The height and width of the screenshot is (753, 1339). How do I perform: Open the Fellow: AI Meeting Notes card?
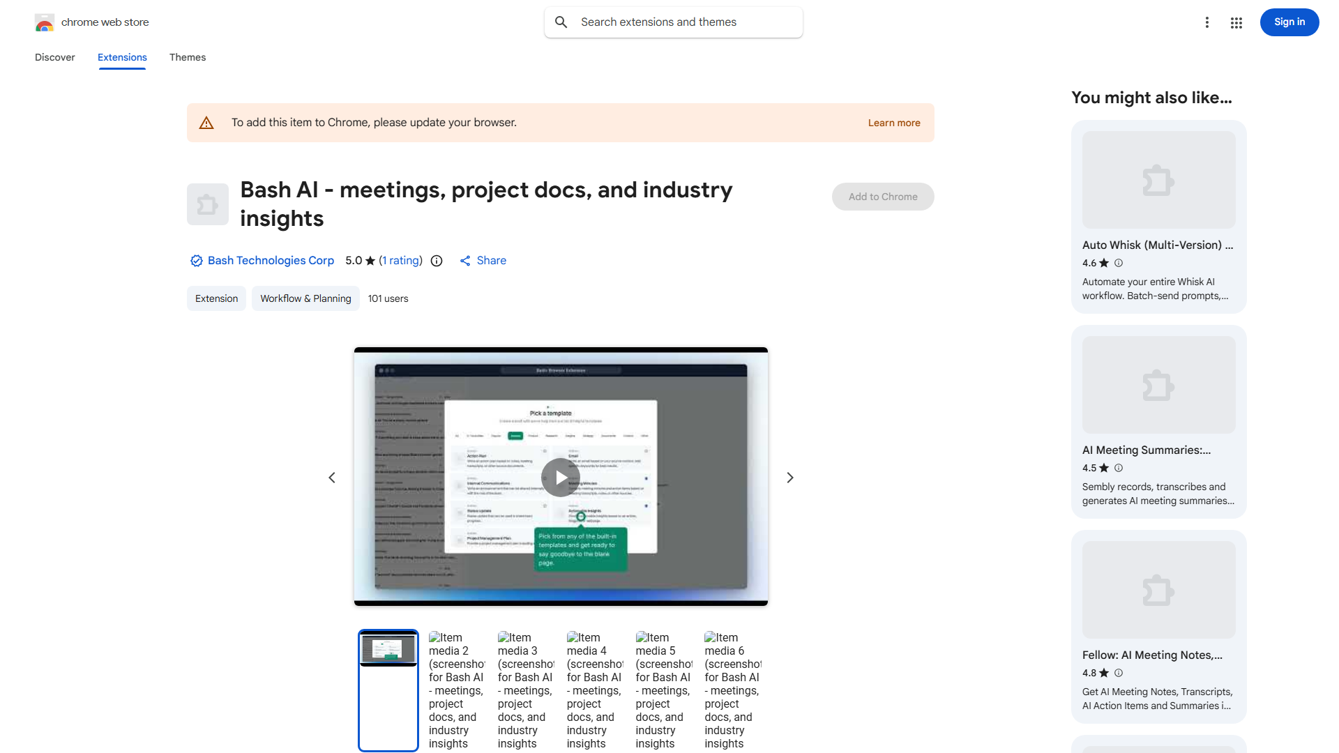pyautogui.click(x=1158, y=626)
